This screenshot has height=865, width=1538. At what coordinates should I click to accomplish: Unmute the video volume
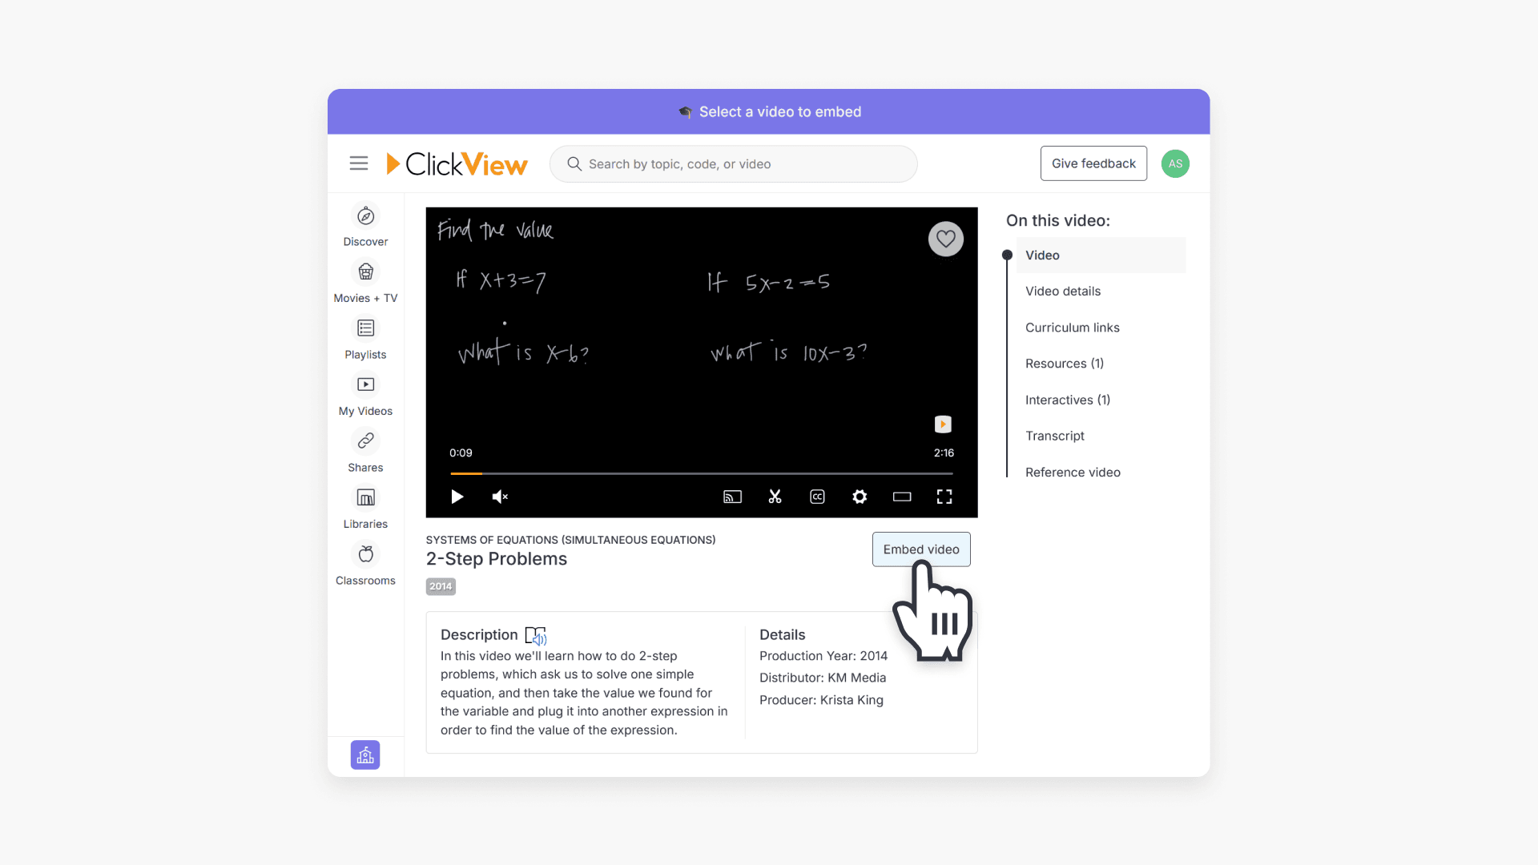coord(500,497)
